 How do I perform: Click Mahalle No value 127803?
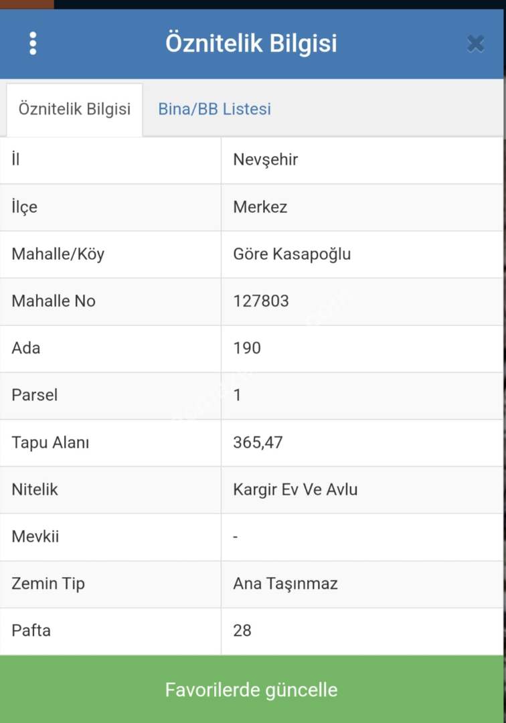[261, 301]
